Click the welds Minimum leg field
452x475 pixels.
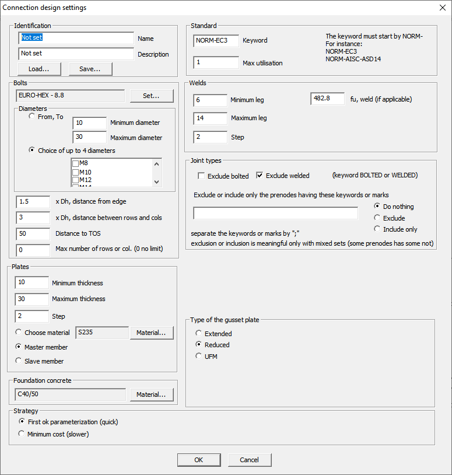pos(211,100)
